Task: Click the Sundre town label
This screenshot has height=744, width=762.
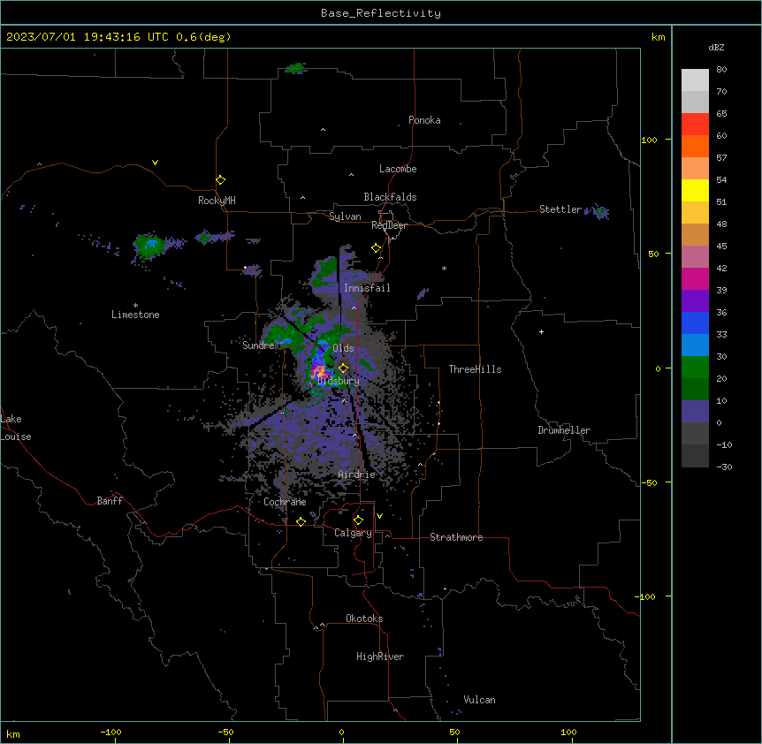Action: tap(258, 345)
